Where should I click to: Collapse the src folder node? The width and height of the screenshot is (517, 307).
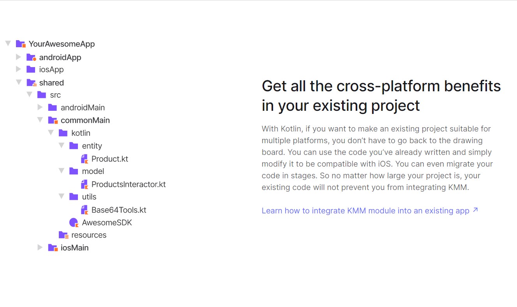click(x=29, y=94)
